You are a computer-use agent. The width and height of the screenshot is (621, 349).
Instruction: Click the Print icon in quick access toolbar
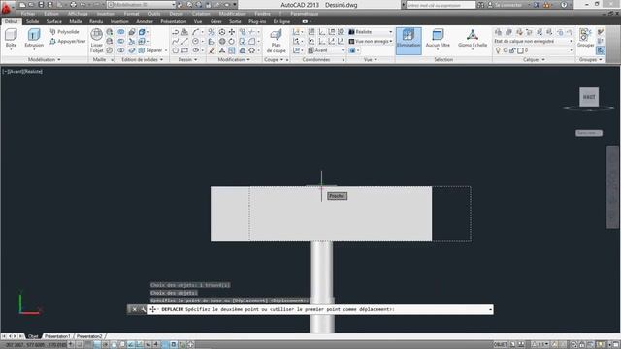coord(73,5)
